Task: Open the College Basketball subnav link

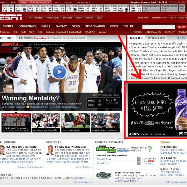Action: (x=75, y=32)
